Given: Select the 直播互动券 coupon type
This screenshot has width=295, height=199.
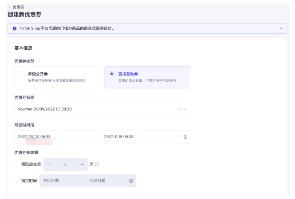Looking at the screenshot, I should (x=111, y=74).
